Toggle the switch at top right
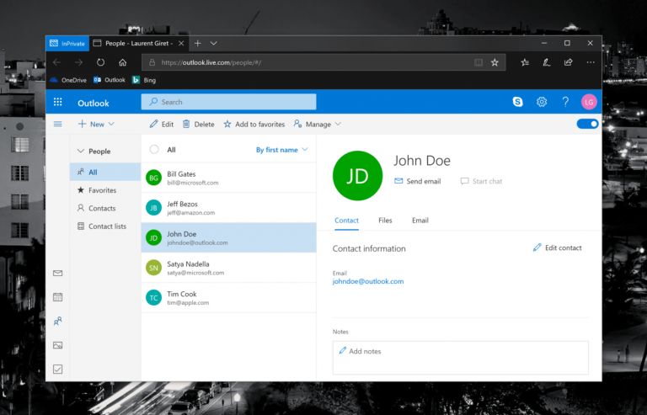Screen dimensions: 647x415 [x=587, y=124]
